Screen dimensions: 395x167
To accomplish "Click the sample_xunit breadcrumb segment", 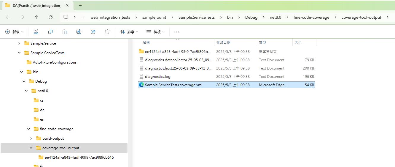I will 154,17.
